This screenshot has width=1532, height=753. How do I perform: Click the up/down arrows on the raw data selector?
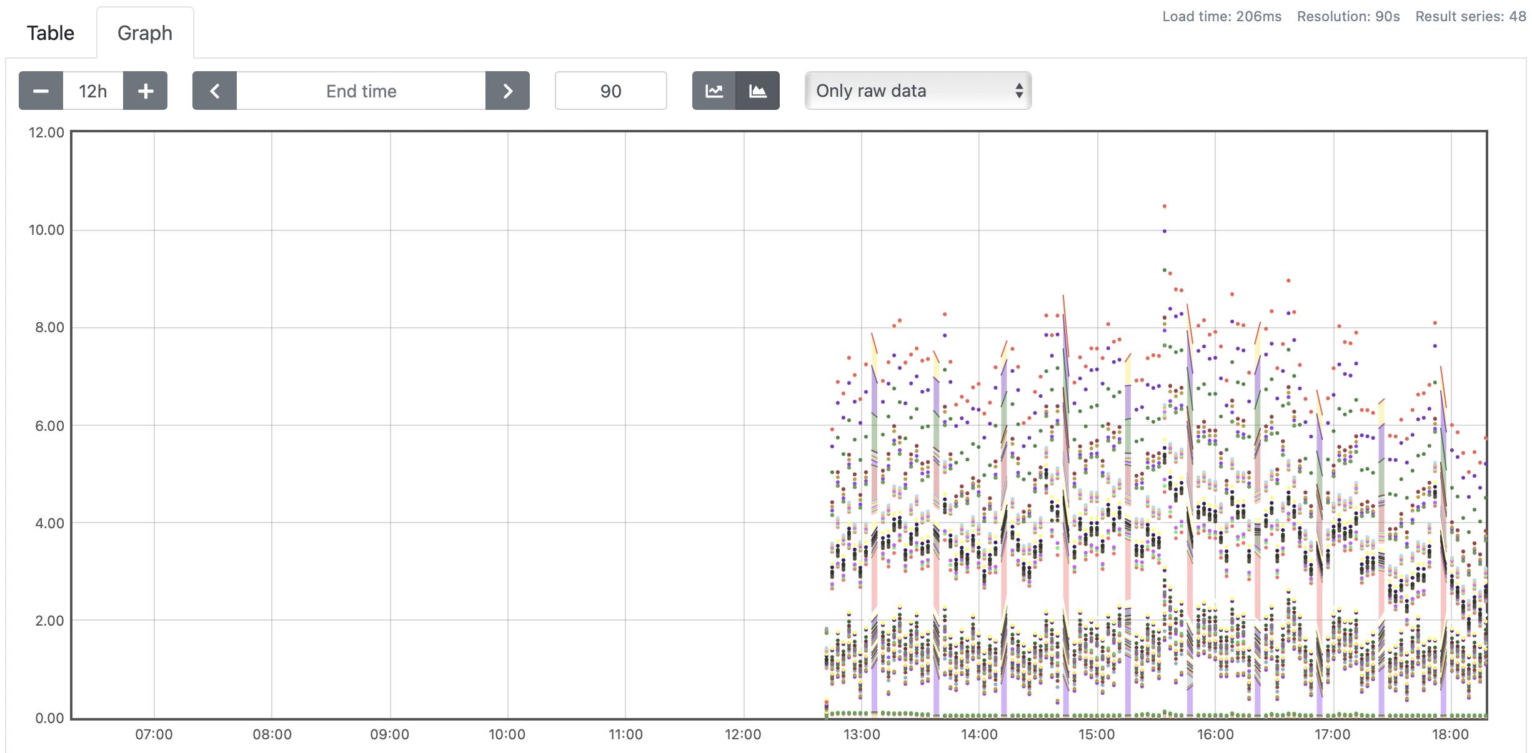click(x=1018, y=91)
